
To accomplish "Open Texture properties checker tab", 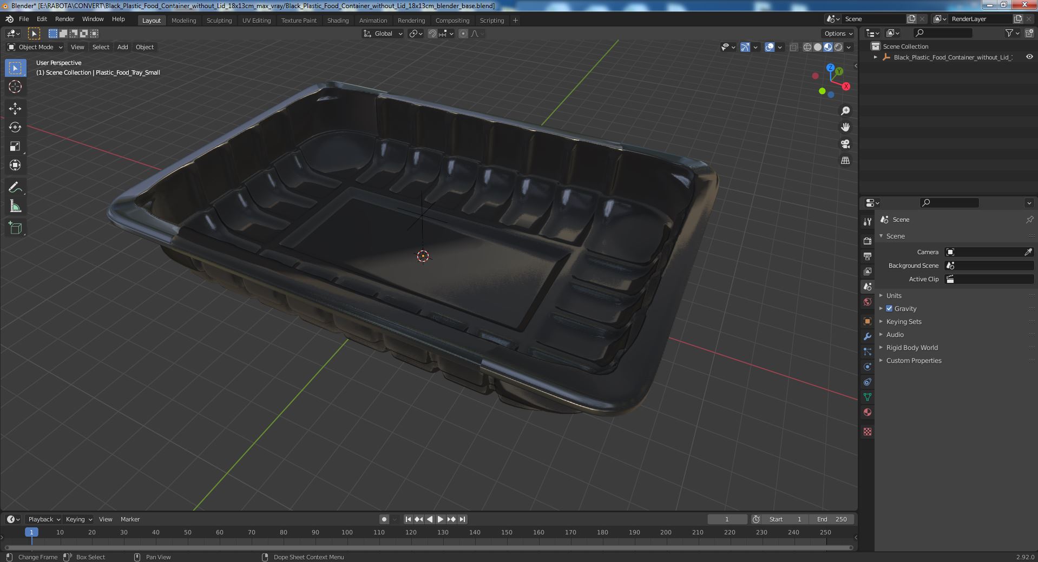I will 868,432.
